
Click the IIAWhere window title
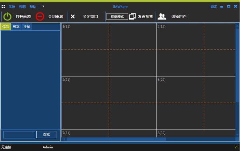coord(120,6)
